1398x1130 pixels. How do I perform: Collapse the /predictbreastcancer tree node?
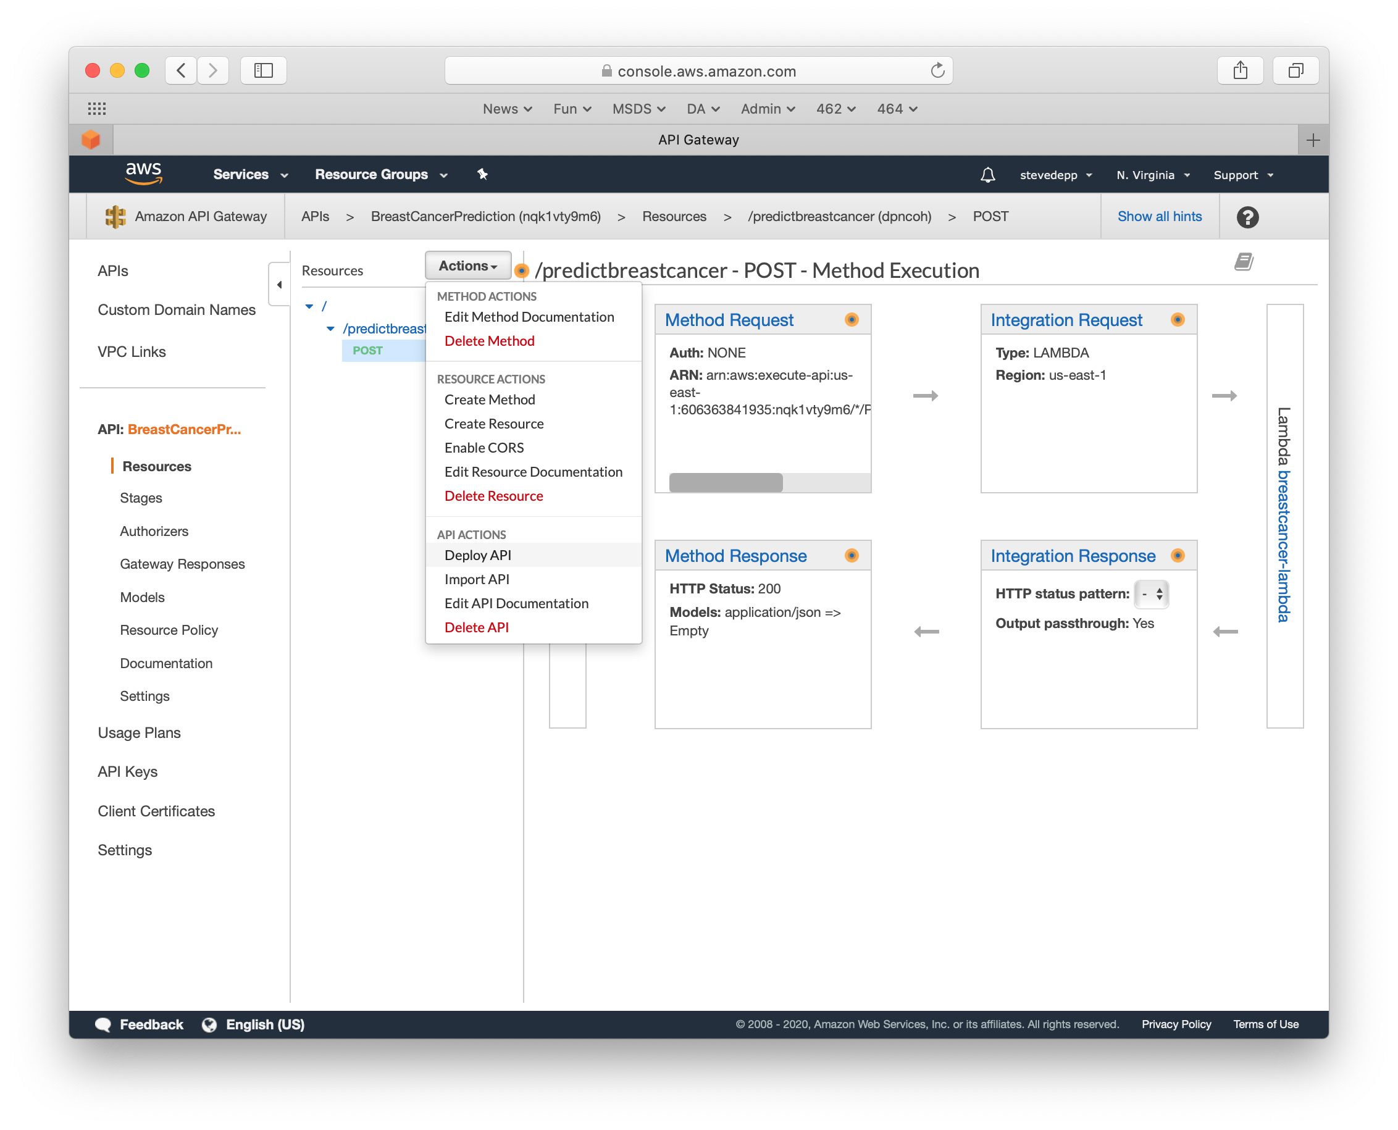330,329
